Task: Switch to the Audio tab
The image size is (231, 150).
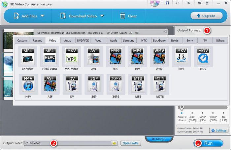Action: pyautogui.click(x=68, y=41)
